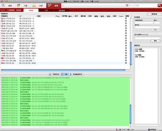Image resolution: width=162 pixels, height=131 pixels.
Task: Show the server info log segment
Action: click(x=55, y=74)
